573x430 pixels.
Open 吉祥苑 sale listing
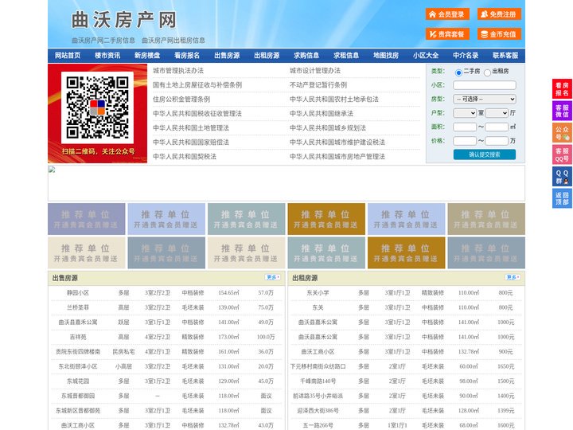tap(78, 337)
